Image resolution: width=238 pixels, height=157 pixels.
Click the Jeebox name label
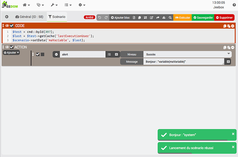tap(219, 7)
